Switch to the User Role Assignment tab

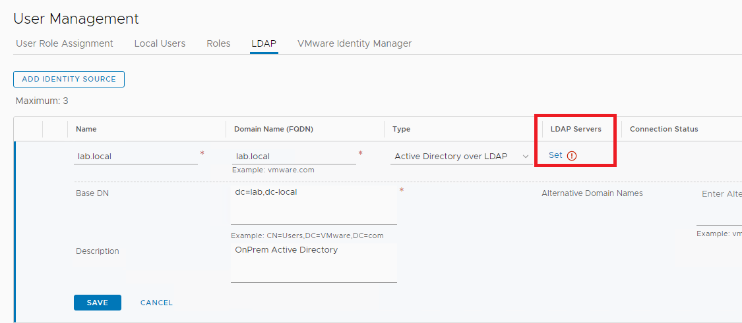[x=65, y=43]
